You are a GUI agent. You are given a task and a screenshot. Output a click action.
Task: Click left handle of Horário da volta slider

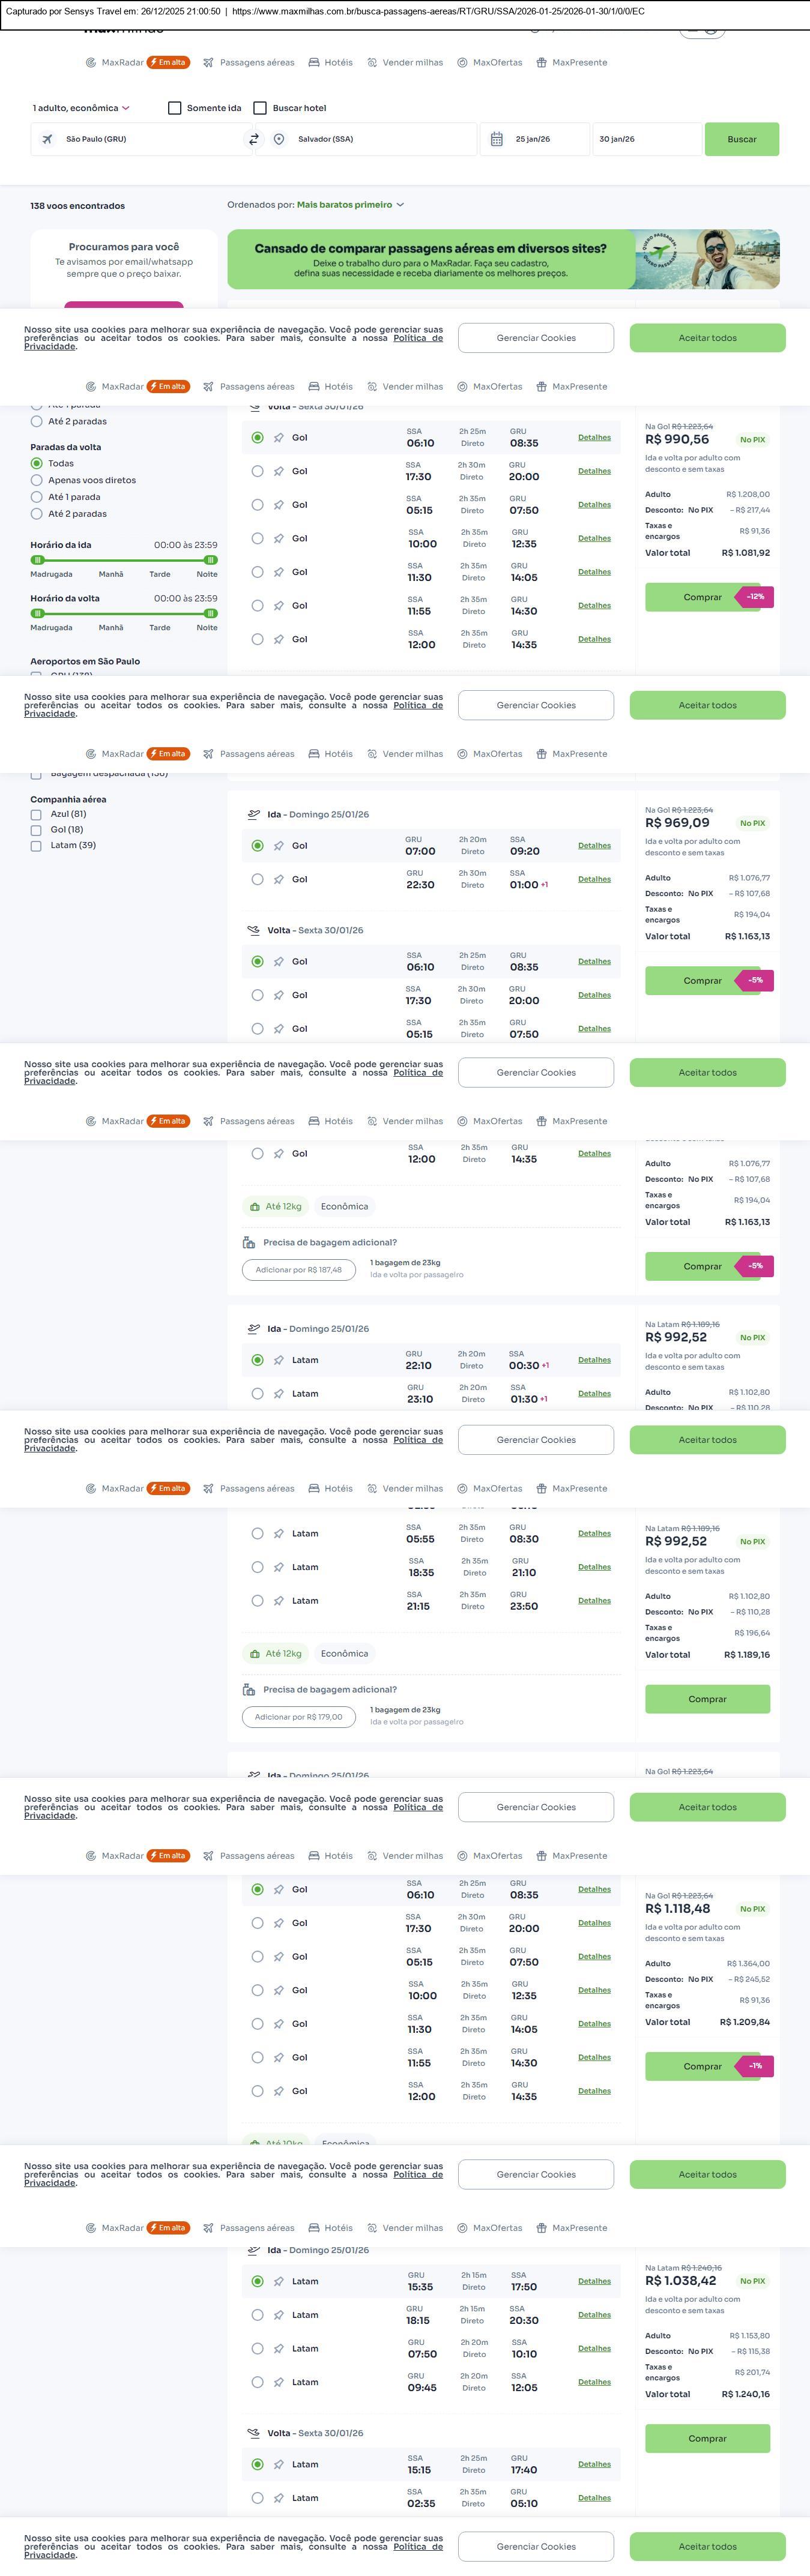[x=38, y=614]
